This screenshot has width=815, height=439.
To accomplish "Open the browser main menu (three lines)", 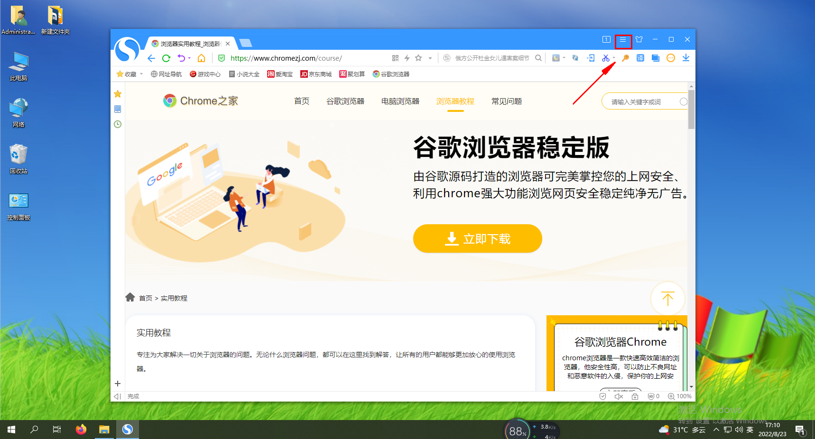I will coord(623,40).
